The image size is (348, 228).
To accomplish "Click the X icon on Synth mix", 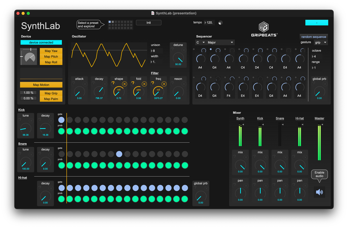I will tap(246, 158).
